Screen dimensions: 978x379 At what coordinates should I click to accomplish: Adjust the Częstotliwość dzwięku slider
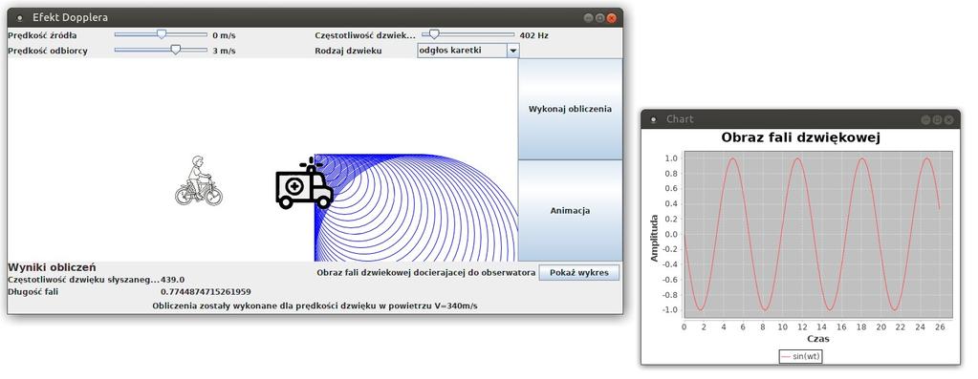(x=468, y=35)
